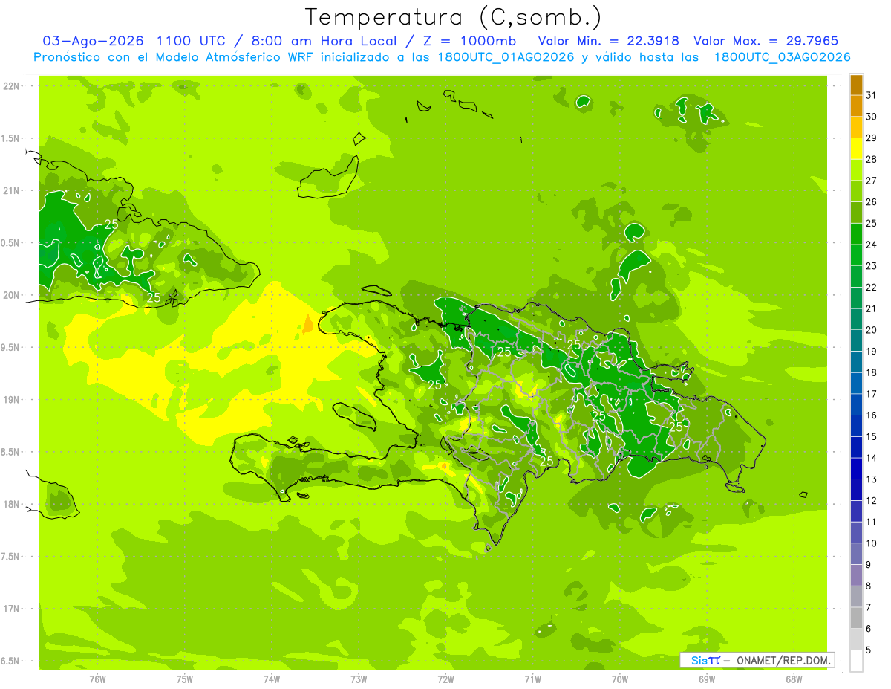Image resolution: width=891 pixels, height=689 pixels.
Task: Click the valid-until time 1800UTC_03AGO2026
Action: point(782,57)
